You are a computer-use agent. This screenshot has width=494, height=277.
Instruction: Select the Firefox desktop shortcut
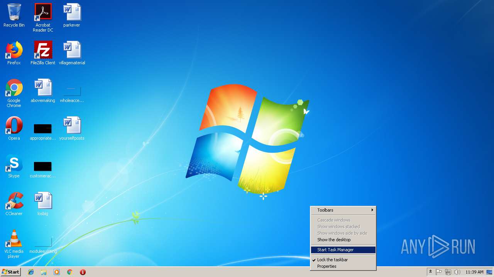pos(14,53)
